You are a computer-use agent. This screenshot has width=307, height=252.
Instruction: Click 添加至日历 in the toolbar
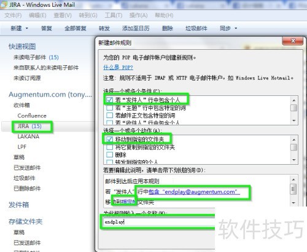tap(136, 28)
